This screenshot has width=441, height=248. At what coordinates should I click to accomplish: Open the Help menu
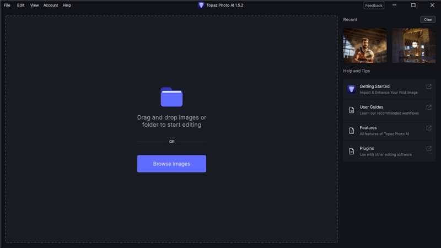point(67,6)
